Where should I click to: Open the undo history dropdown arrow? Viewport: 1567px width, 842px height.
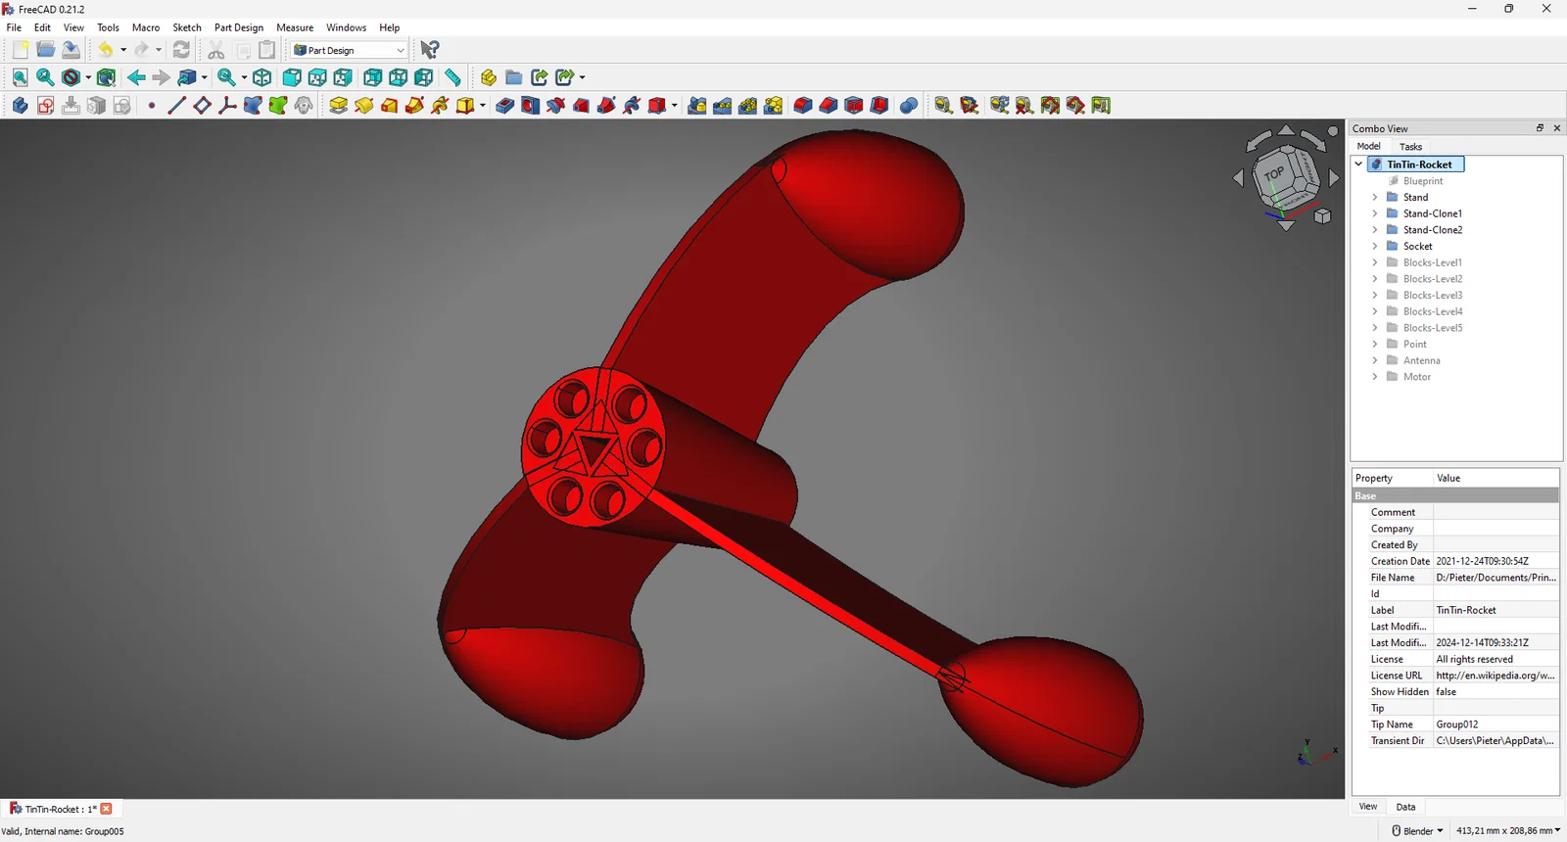coord(123,50)
